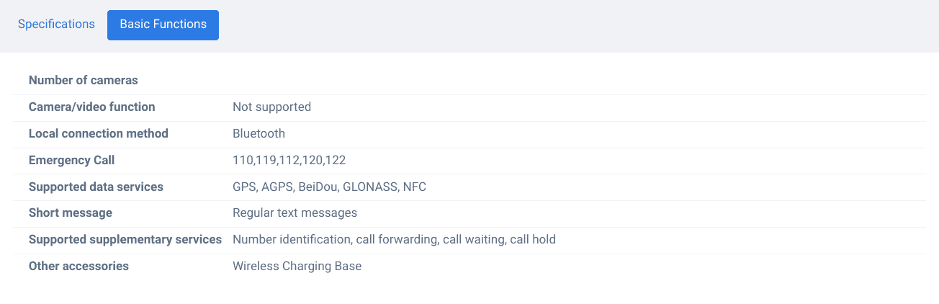Select the "Short message" row label
Viewport: 939px width, 304px height.
point(71,213)
